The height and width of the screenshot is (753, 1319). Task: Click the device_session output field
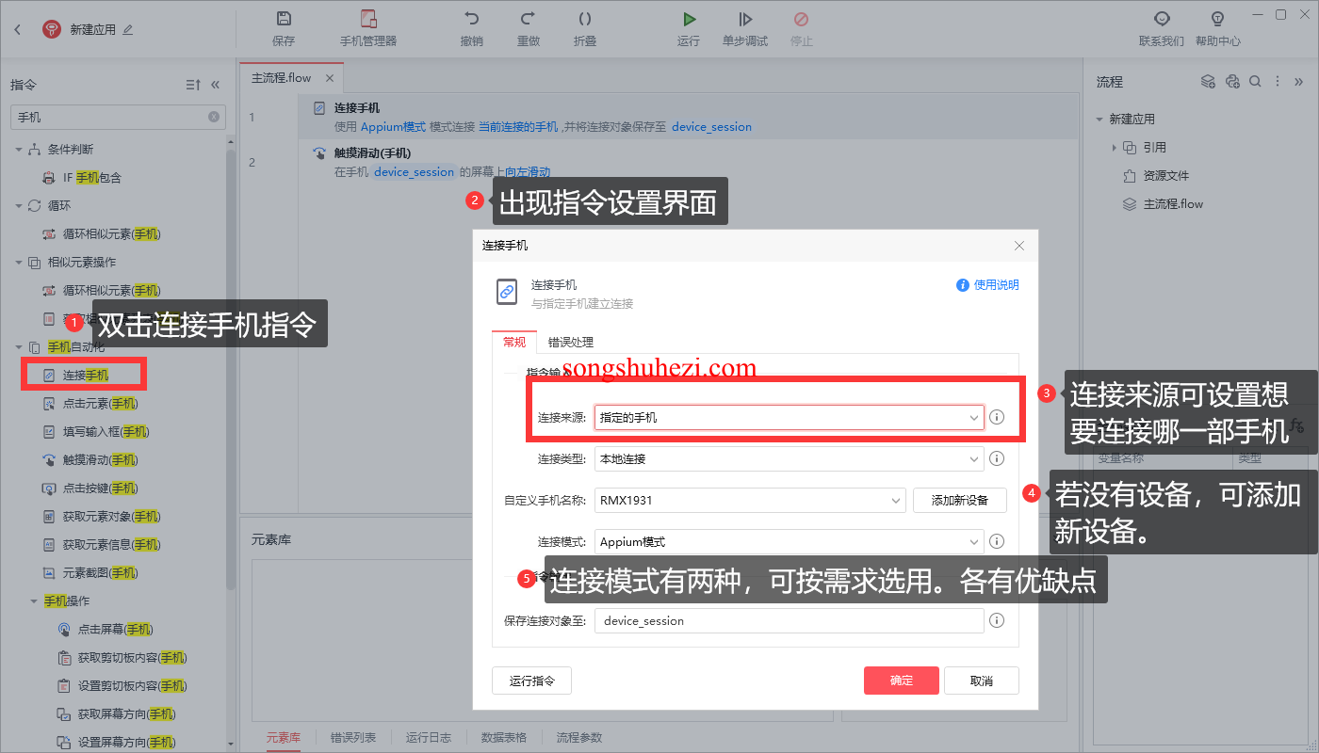point(790,621)
